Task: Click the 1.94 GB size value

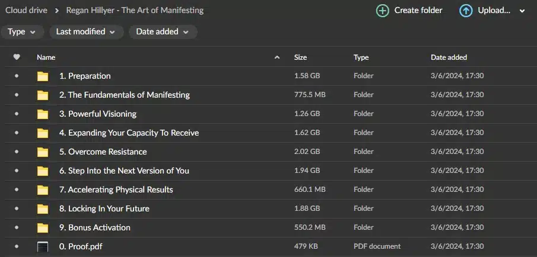Action: click(307, 171)
